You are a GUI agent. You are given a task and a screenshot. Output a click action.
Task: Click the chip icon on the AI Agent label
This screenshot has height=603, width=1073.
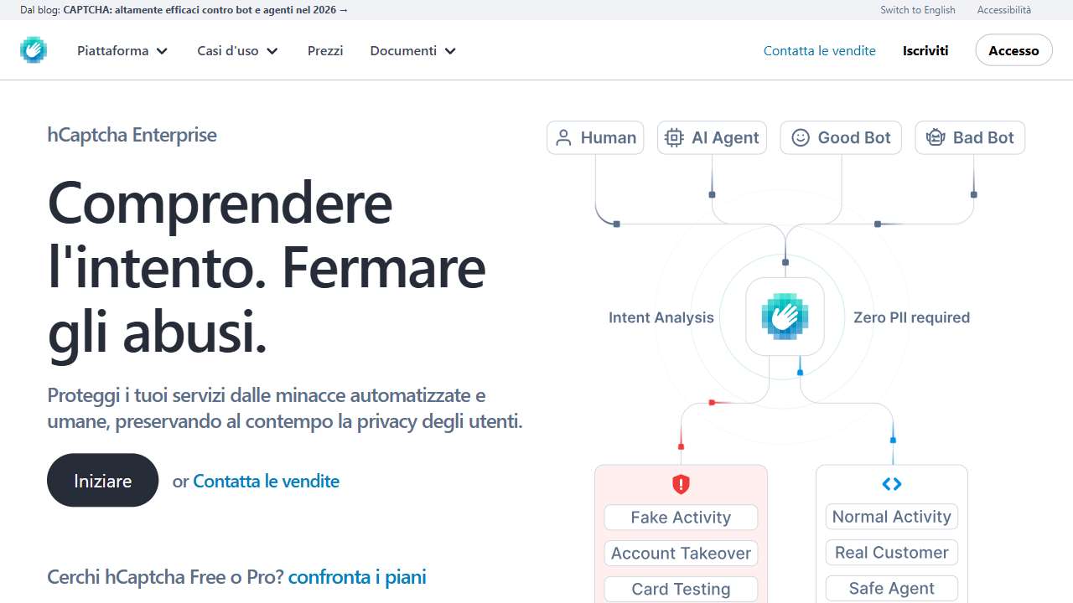674,138
